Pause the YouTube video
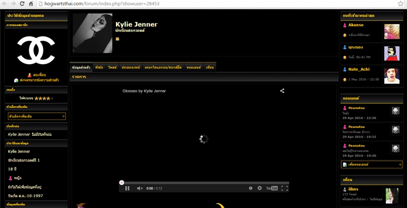Image resolution: width=407 pixels, height=208 pixels. [127, 188]
